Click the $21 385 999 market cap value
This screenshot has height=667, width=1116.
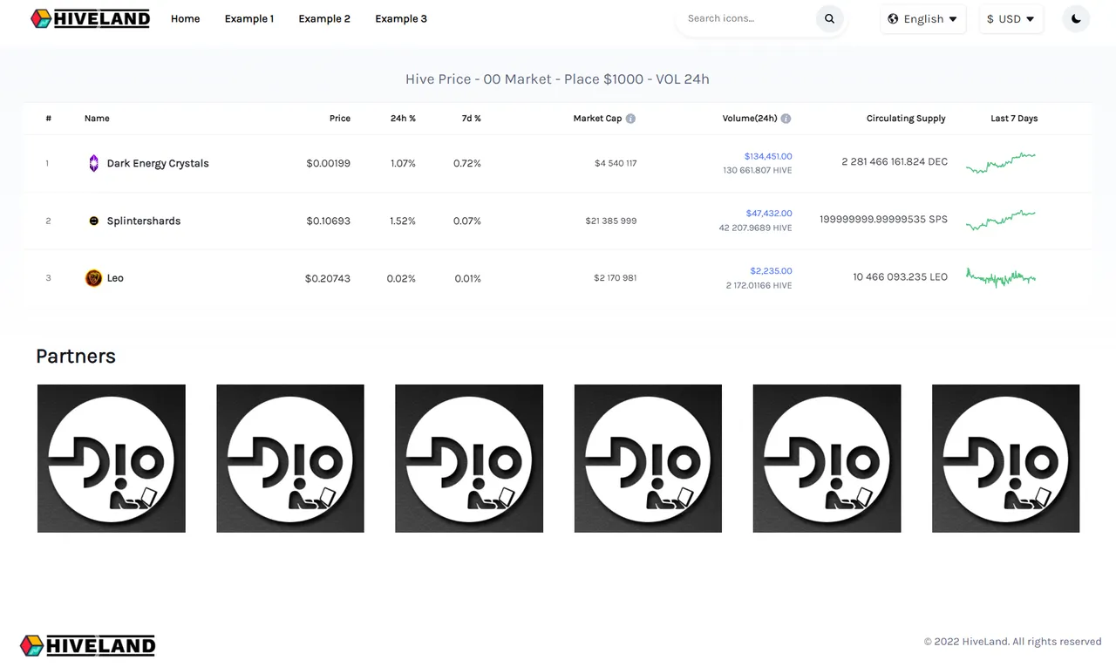(x=611, y=221)
